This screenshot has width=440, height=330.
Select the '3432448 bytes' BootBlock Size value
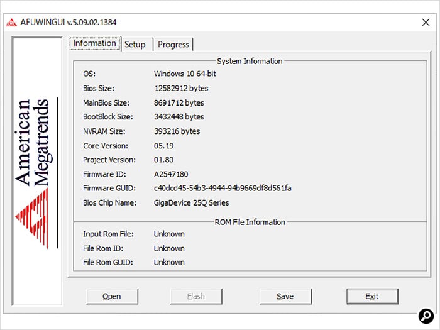[x=179, y=117]
